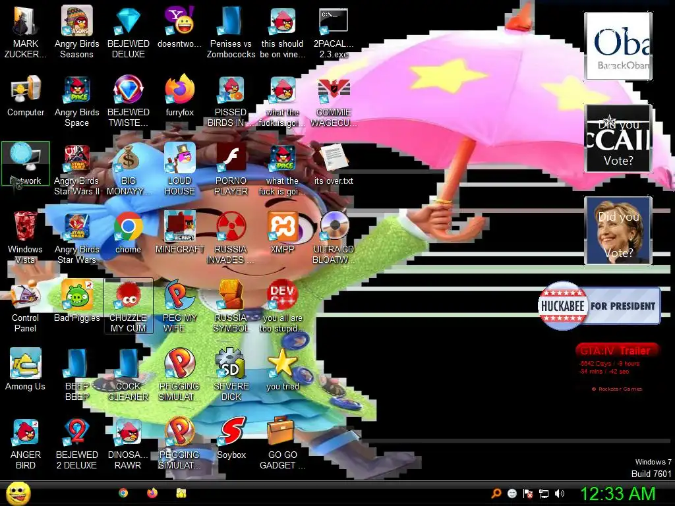The width and height of the screenshot is (675, 506).
Task: Open the Barack Obama sidebar gadget
Action: point(618,45)
